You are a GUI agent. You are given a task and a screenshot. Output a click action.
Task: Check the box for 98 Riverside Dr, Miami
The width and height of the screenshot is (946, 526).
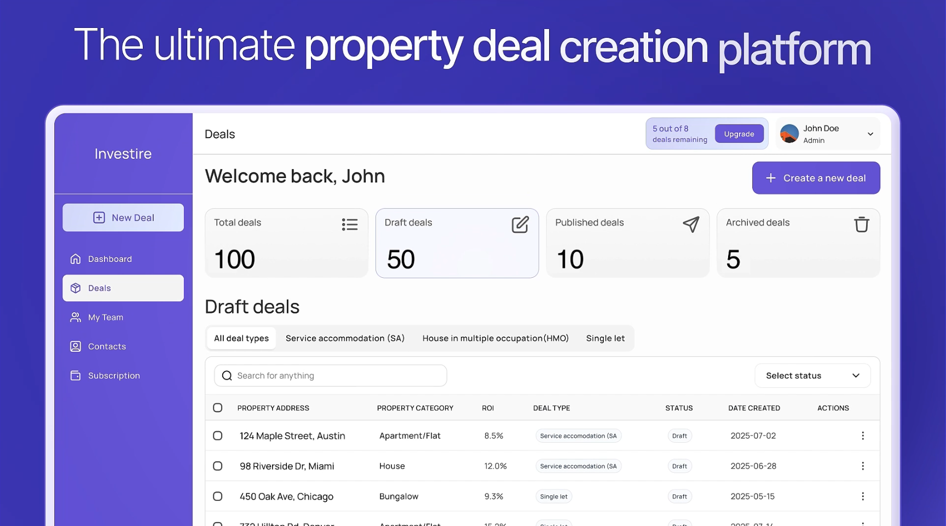pyautogui.click(x=217, y=466)
